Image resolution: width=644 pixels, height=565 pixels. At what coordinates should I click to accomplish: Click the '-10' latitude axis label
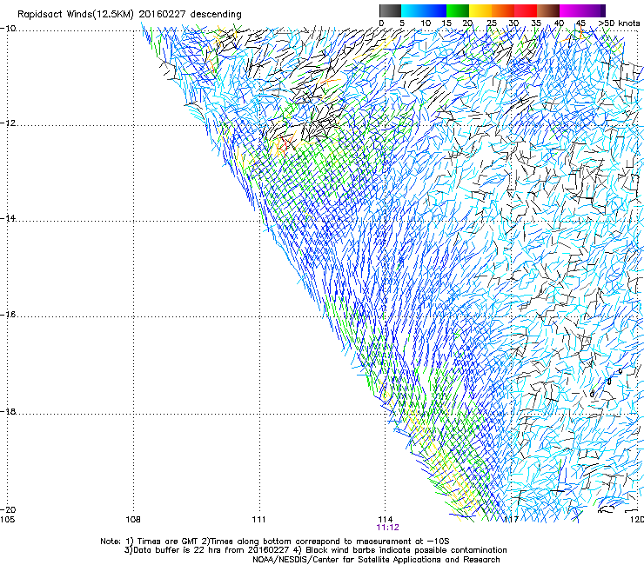[9, 29]
